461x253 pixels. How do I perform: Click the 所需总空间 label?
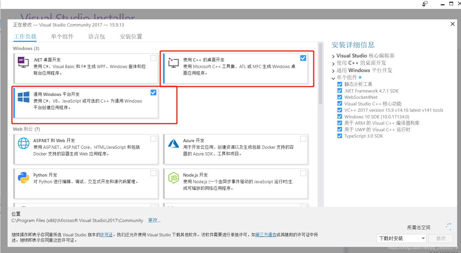418,227
